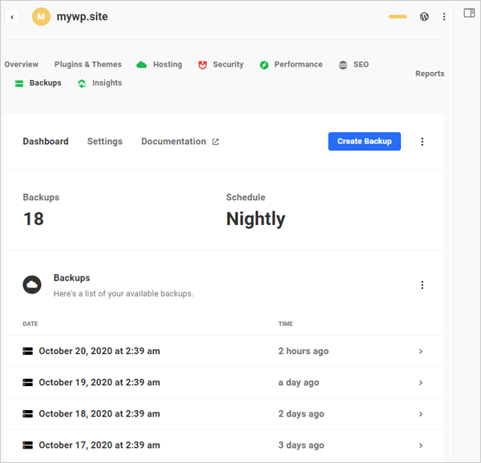Image resolution: width=481 pixels, height=463 pixels.
Task: Go back using the left chevron button
Action: (x=12, y=17)
